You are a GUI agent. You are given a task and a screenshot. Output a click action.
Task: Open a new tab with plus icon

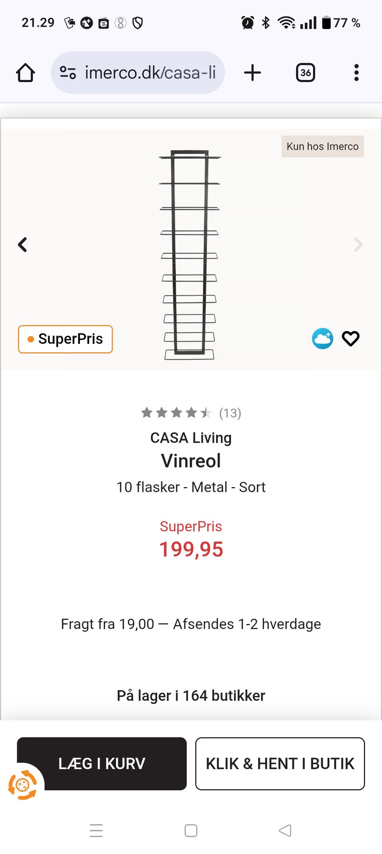click(x=252, y=73)
